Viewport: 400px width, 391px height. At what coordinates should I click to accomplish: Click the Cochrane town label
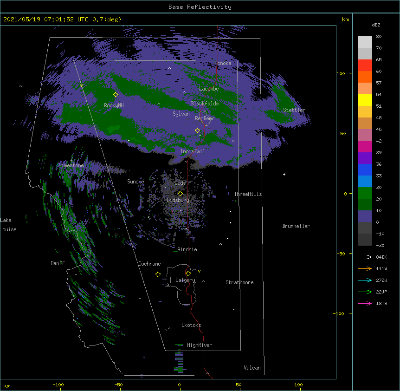(x=149, y=264)
